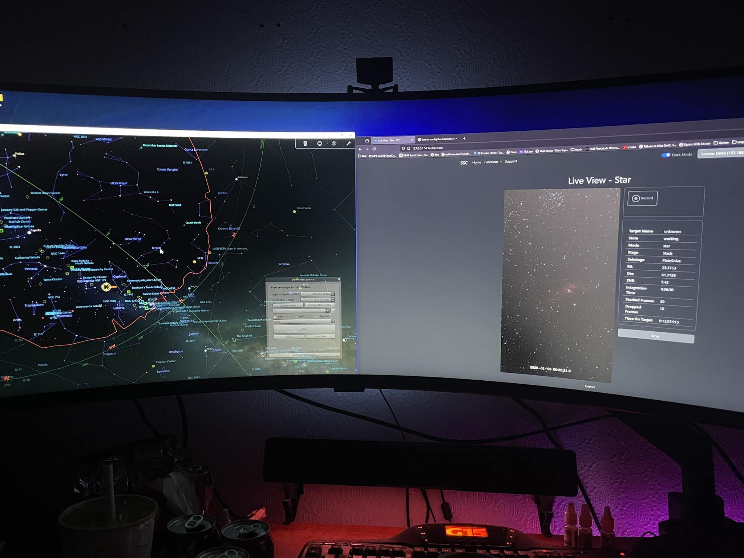Reload the page with the refresh icon
This screenshot has width=744, height=558.
coord(374,149)
